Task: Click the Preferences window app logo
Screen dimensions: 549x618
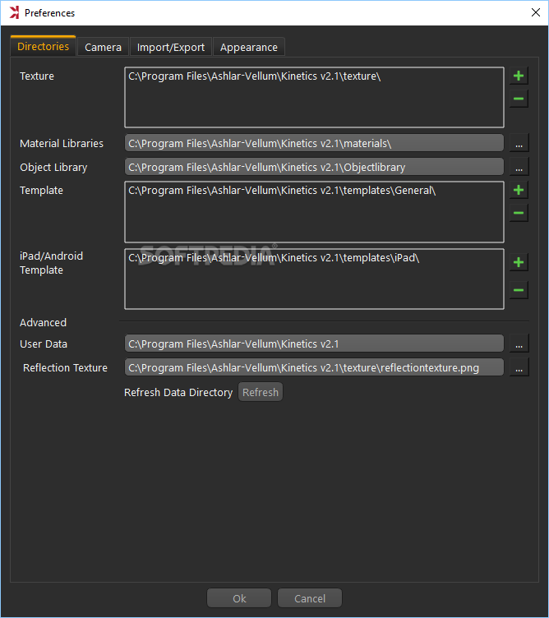Action: pos(14,12)
